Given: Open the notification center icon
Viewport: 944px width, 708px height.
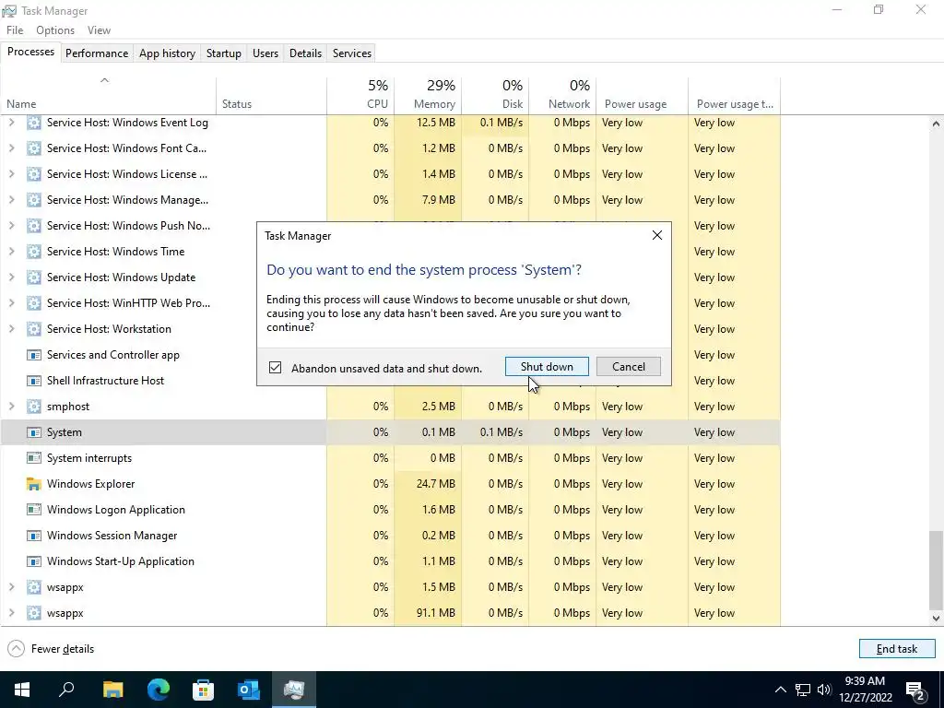Looking at the screenshot, I should tap(915, 690).
